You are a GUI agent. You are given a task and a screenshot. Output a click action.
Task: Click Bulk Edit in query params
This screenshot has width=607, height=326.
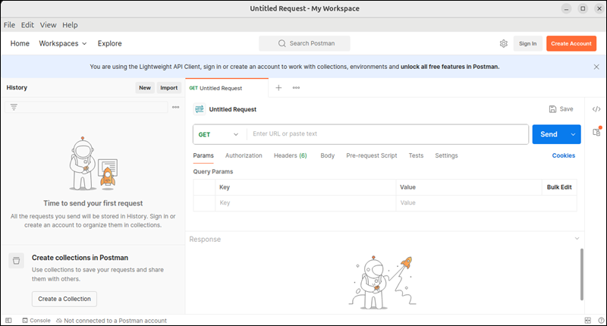coord(559,187)
